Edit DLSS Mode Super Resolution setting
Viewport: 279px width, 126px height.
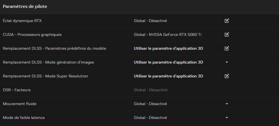[227, 76]
